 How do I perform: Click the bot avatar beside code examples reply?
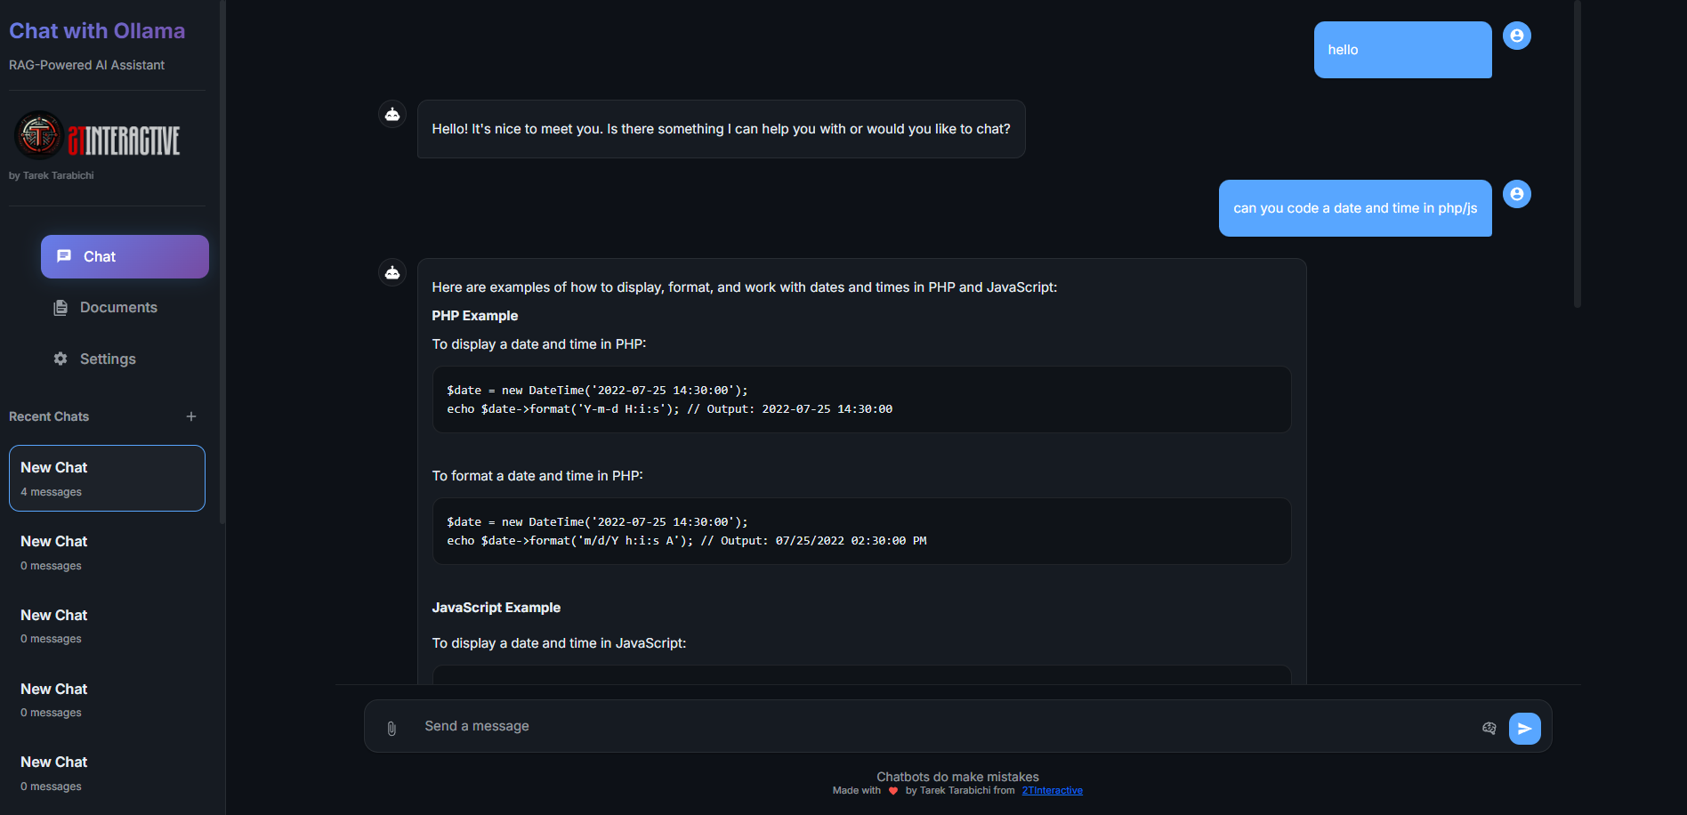pos(392,273)
